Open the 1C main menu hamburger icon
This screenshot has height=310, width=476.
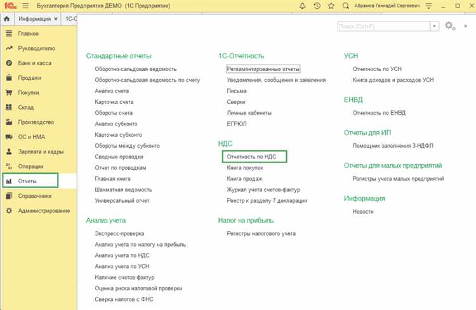(x=25, y=6)
